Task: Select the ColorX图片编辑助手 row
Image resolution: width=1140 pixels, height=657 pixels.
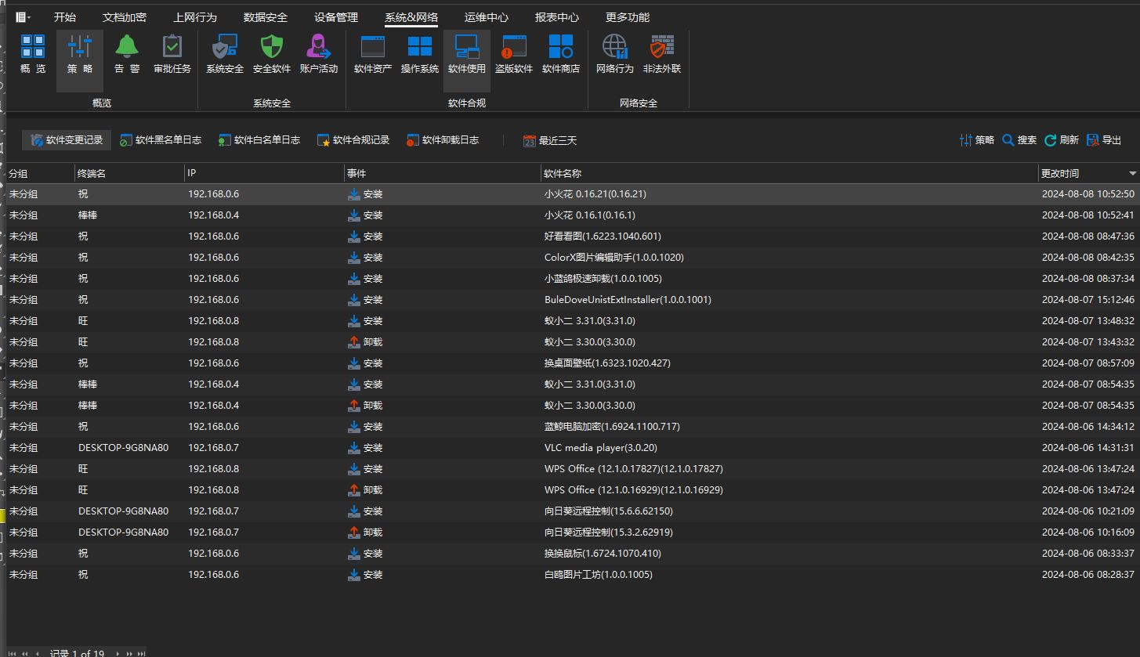Action: tap(573, 258)
